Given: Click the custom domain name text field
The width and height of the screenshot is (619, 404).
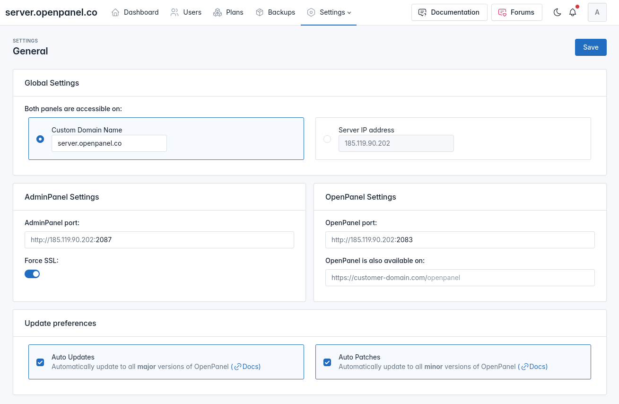Looking at the screenshot, I should pyautogui.click(x=109, y=143).
